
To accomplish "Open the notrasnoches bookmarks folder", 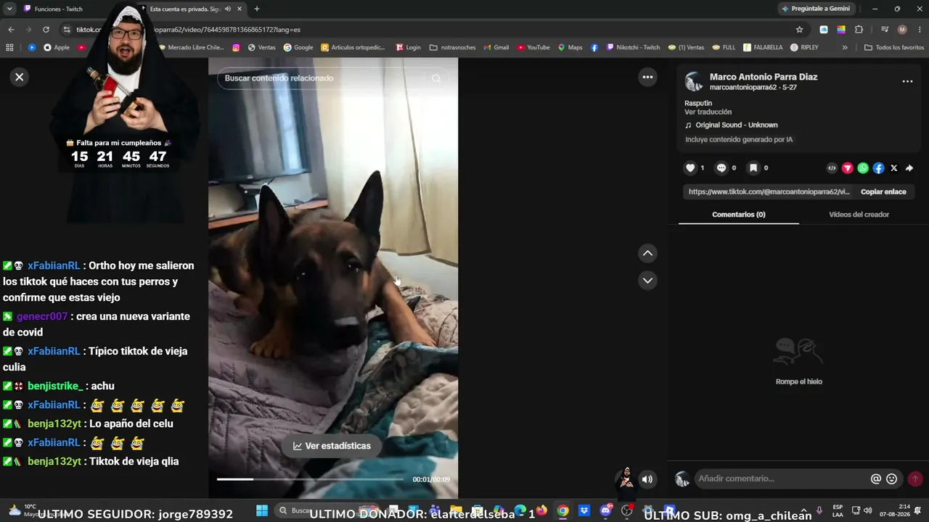I will [452, 48].
